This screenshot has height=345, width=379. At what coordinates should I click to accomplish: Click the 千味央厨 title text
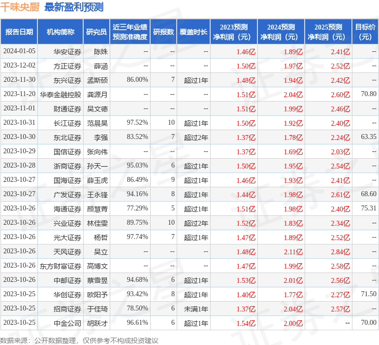pyautogui.click(x=20, y=7)
